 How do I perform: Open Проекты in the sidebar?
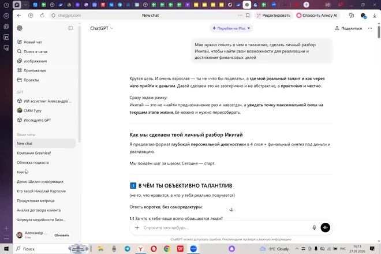(31, 80)
